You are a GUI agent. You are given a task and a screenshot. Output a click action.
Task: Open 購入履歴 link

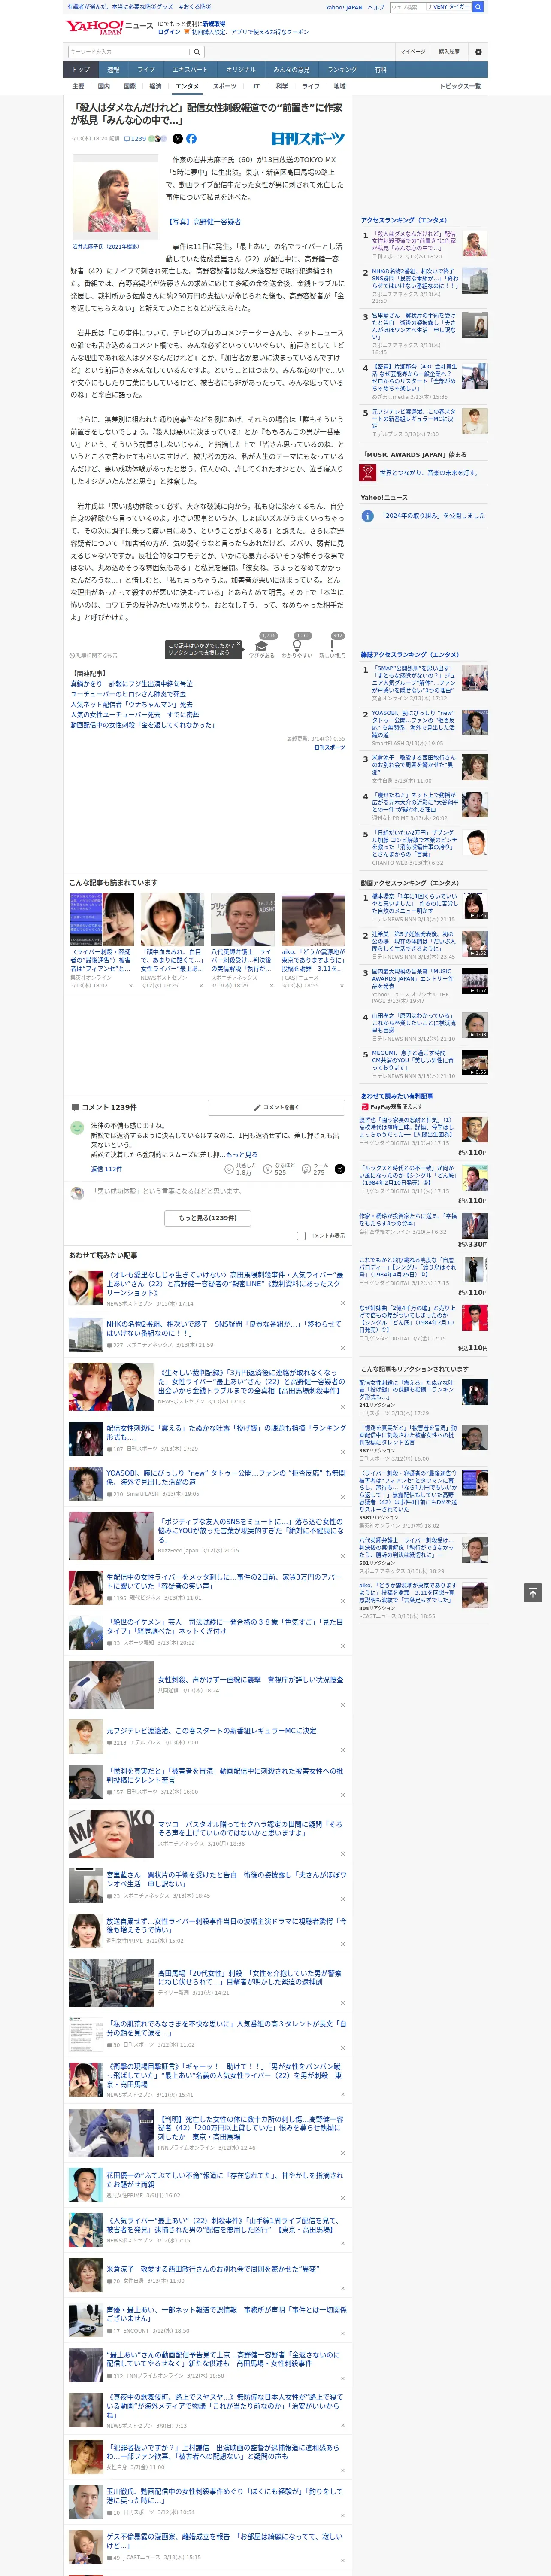[x=449, y=51]
